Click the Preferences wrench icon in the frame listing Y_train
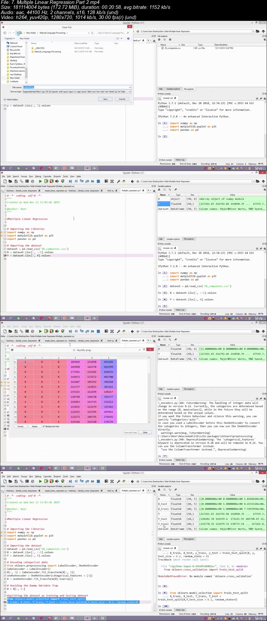This screenshot has width=267, height=621. tap(119, 481)
